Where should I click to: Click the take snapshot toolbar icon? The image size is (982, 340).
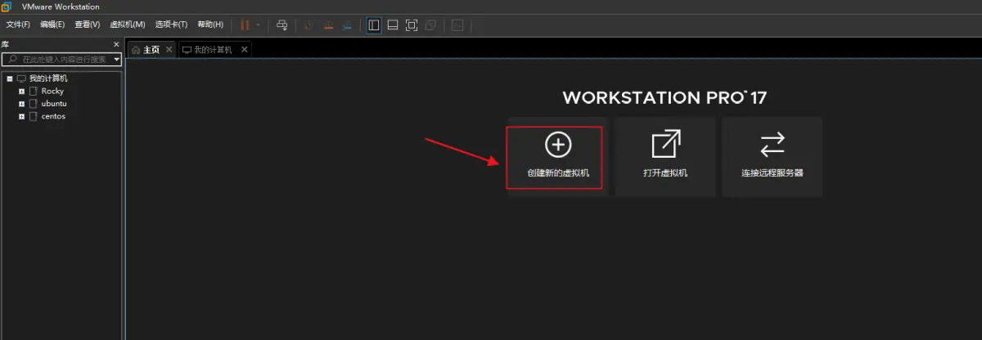tap(309, 25)
